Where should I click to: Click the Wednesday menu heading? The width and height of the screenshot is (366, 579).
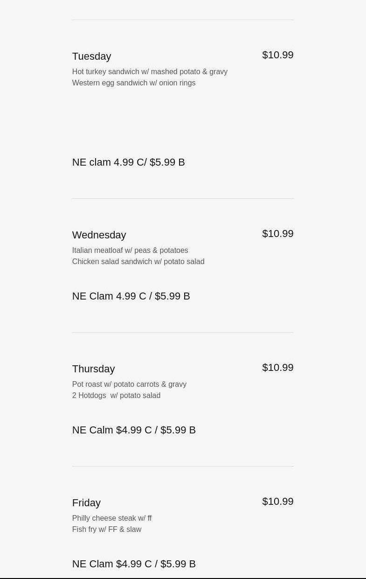pos(99,235)
